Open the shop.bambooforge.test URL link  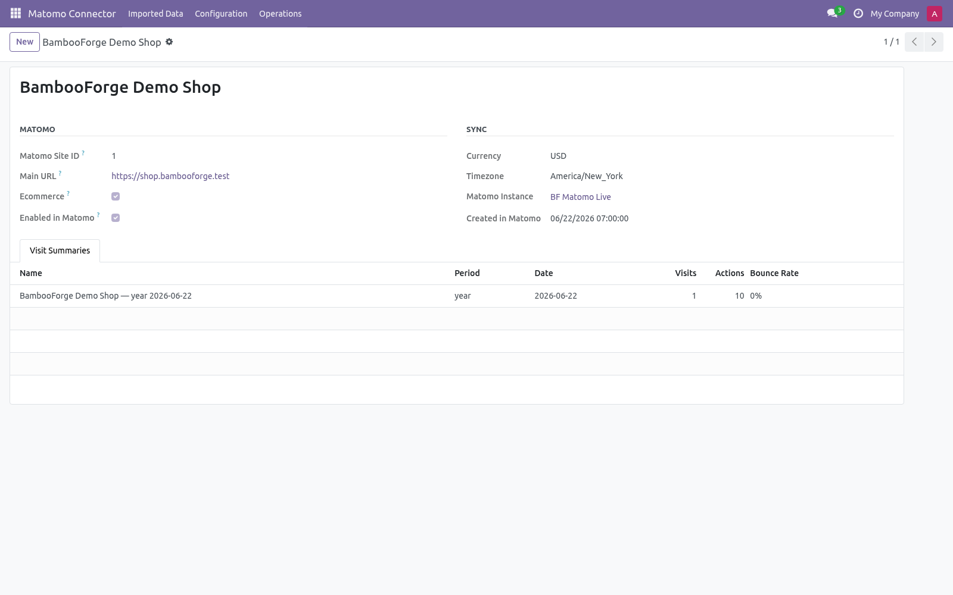coord(170,176)
